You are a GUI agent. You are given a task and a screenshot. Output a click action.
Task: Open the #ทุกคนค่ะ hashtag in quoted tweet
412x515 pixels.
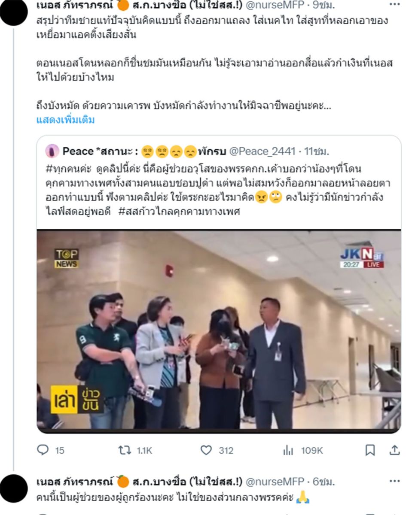pos(63,169)
